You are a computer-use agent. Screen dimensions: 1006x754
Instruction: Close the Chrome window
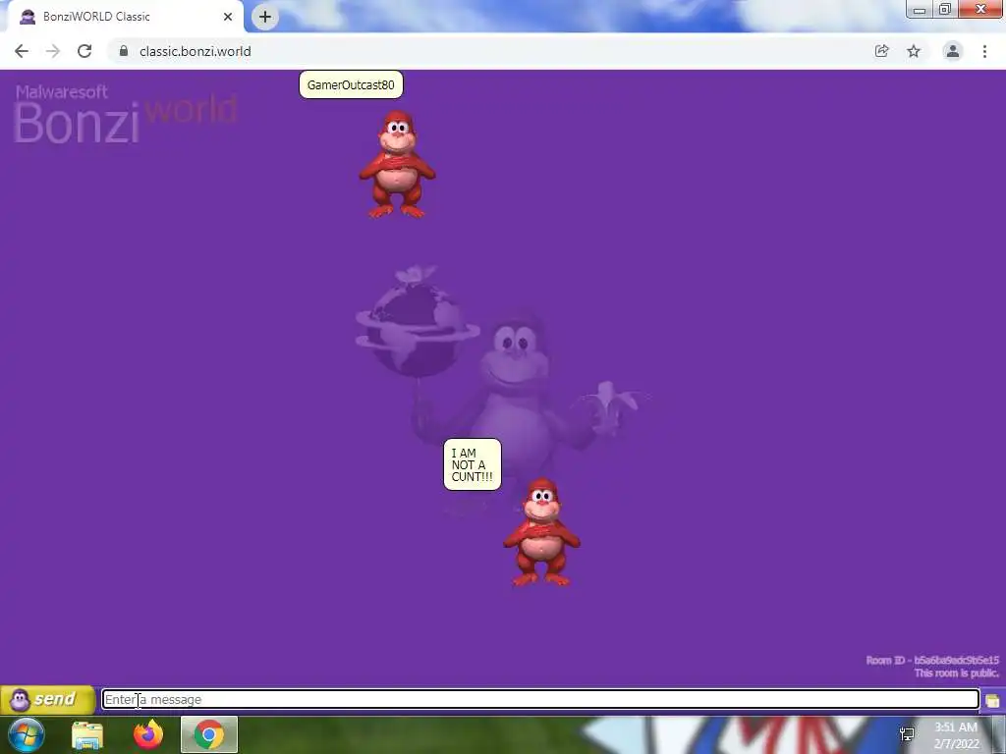tap(981, 9)
